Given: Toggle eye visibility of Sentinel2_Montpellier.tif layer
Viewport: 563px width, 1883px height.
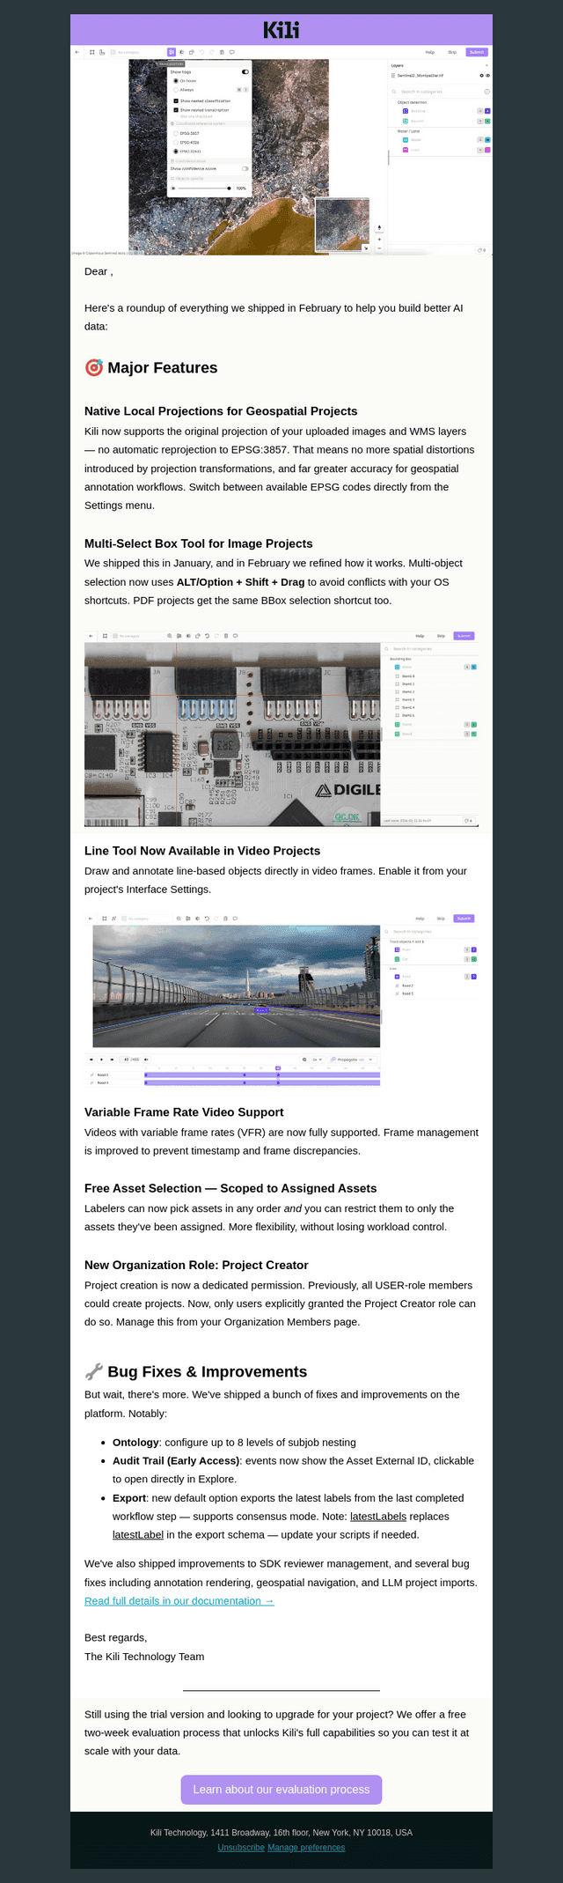Looking at the screenshot, I should click(x=488, y=76).
